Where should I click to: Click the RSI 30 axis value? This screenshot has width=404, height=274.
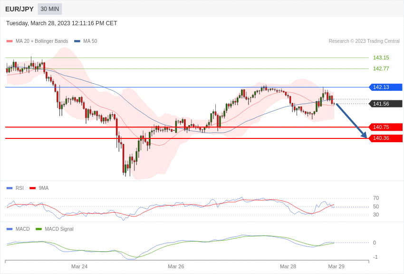(x=376, y=215)
